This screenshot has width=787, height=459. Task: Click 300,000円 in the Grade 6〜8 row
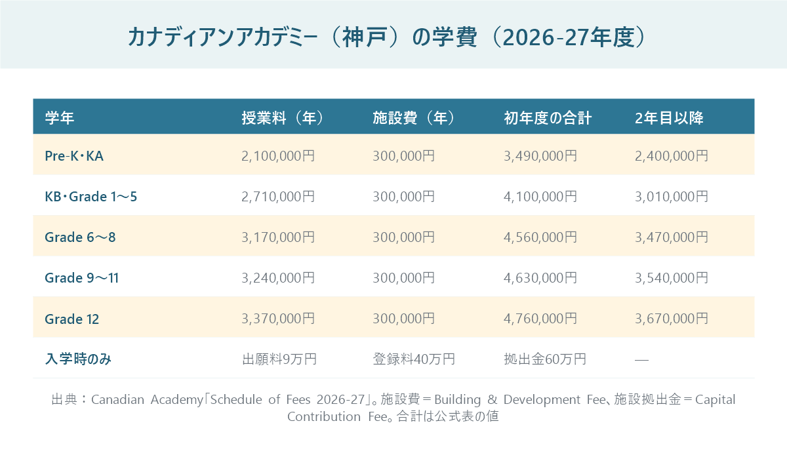(403, 237)
